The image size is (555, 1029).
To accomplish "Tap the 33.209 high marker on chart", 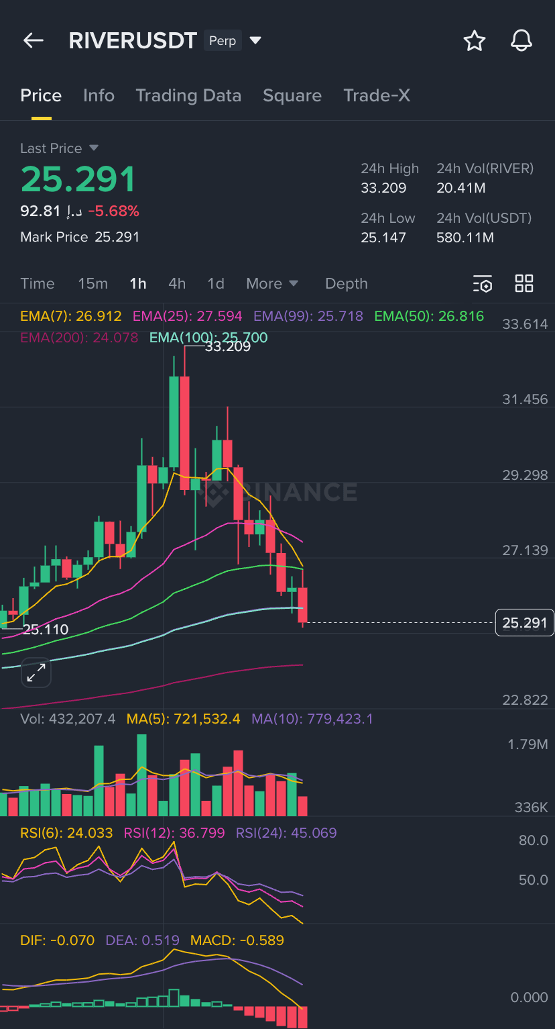I will click(228, 346).
